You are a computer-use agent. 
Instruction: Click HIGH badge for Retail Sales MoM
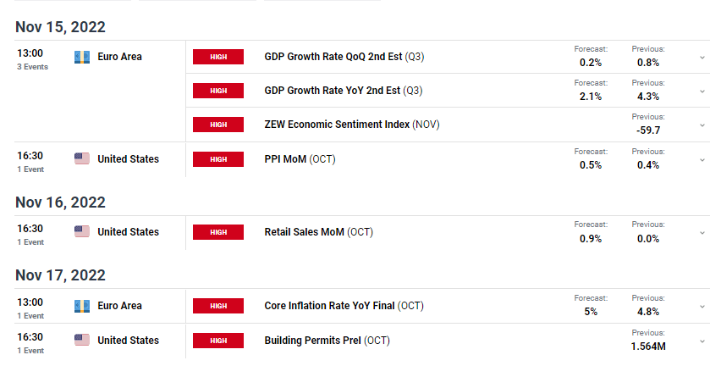point(218,232)
